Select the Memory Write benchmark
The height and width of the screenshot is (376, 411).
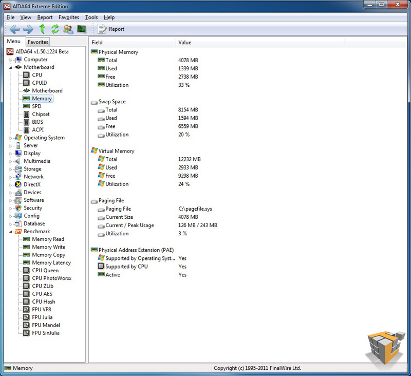44,247
